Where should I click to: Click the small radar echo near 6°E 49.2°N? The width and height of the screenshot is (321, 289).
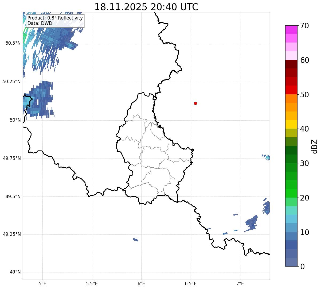pyautogui.click(x=135, y=240)
